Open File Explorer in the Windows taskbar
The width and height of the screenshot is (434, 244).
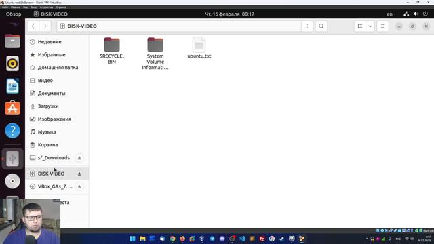coord(142,239)
